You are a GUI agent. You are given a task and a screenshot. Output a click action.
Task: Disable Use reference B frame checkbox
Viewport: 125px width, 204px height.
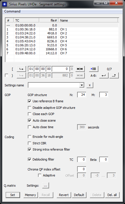click(x=29, y=101)
